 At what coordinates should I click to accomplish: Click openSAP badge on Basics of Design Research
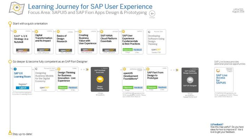coord(65,50)
